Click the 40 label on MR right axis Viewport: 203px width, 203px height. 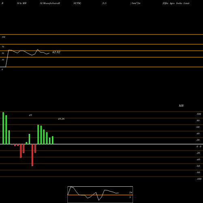[198, 134]
